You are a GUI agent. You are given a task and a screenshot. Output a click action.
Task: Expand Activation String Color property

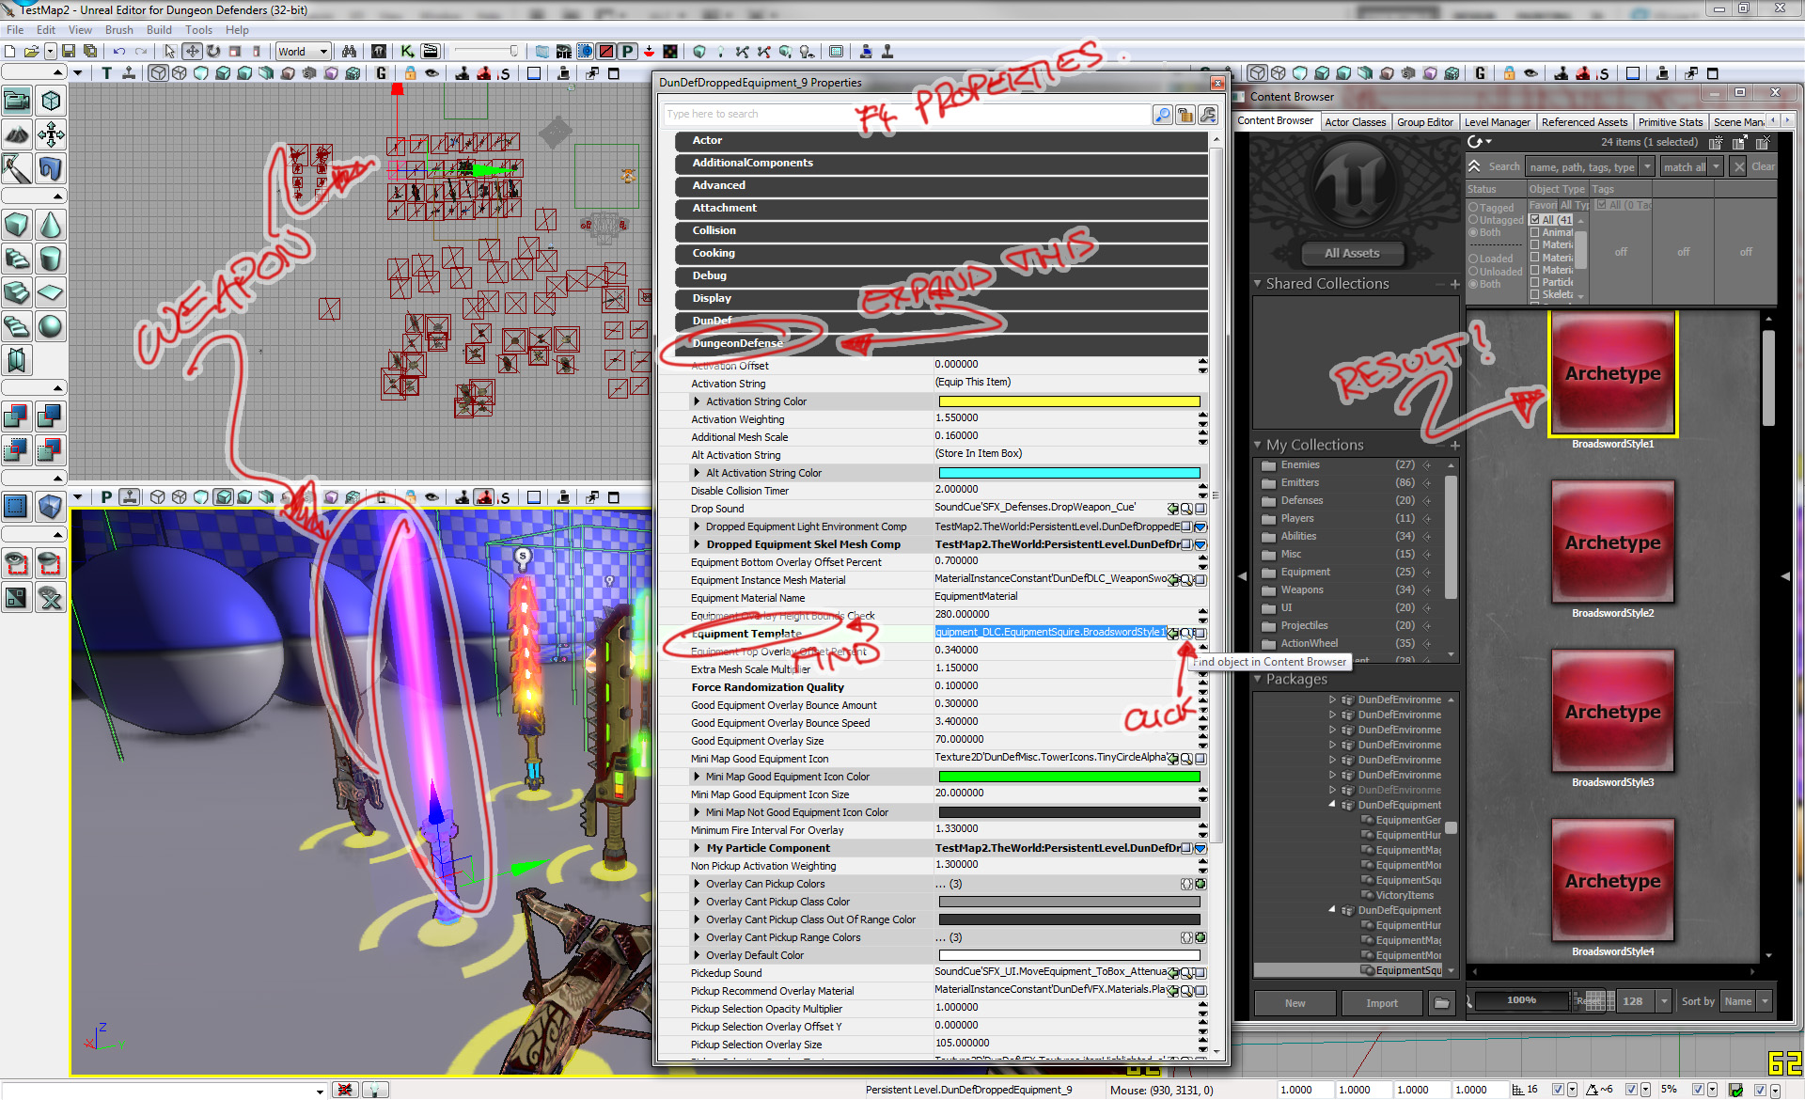pyautogui.click(x=697, y=401)
